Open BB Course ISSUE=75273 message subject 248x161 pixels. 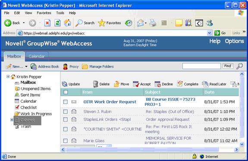pyautogui.click(x=170, y=102)
